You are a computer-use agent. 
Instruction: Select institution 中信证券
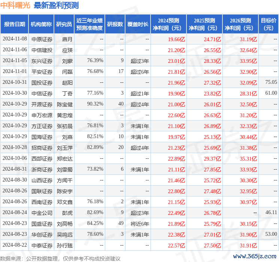click(x=42, y=94)
